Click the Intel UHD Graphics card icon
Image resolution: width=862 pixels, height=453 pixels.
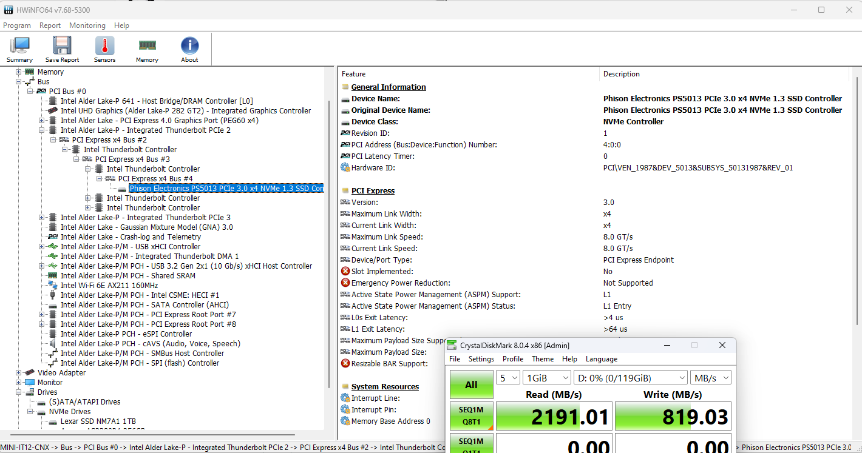point(53,111)
